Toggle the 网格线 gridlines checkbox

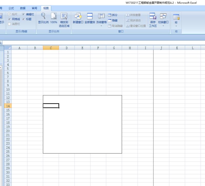[9, 19]
